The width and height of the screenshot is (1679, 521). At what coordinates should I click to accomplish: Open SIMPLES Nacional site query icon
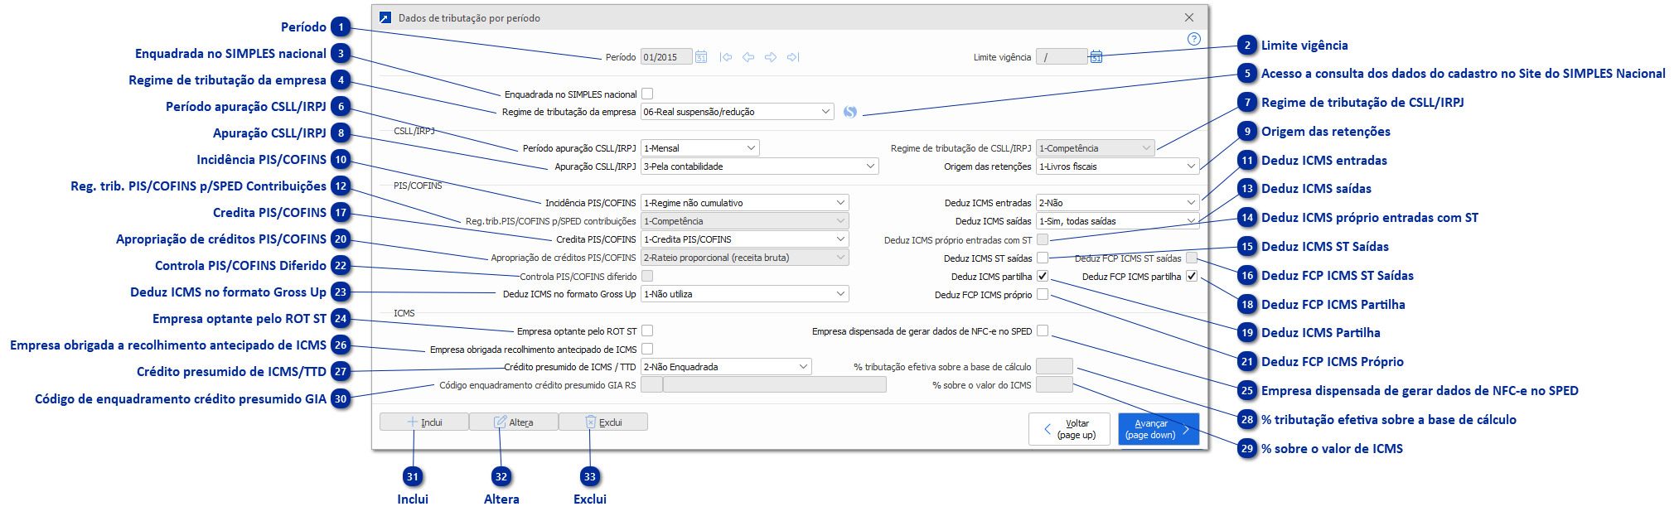coord(850,112)
